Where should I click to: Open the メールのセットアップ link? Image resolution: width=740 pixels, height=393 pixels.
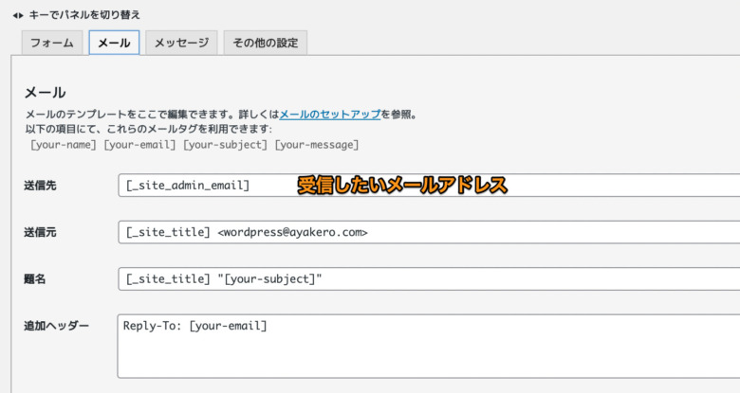(x=330, y=115)
